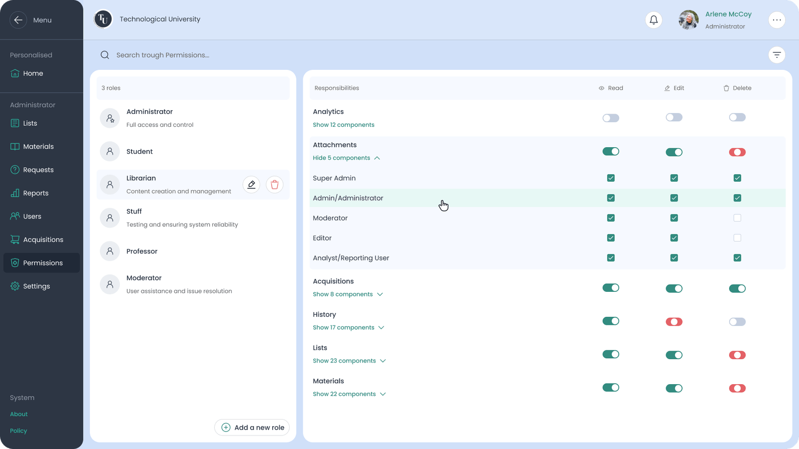This screenshot has width=799, height=449.
Task: Open Reports in the sidebar
Action: [x=35, y=193]
